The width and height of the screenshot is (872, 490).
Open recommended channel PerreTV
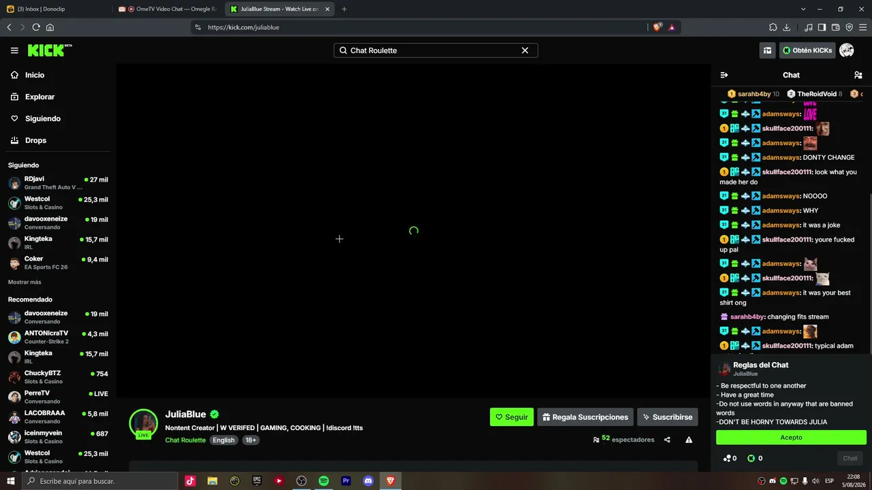(57, 397)
